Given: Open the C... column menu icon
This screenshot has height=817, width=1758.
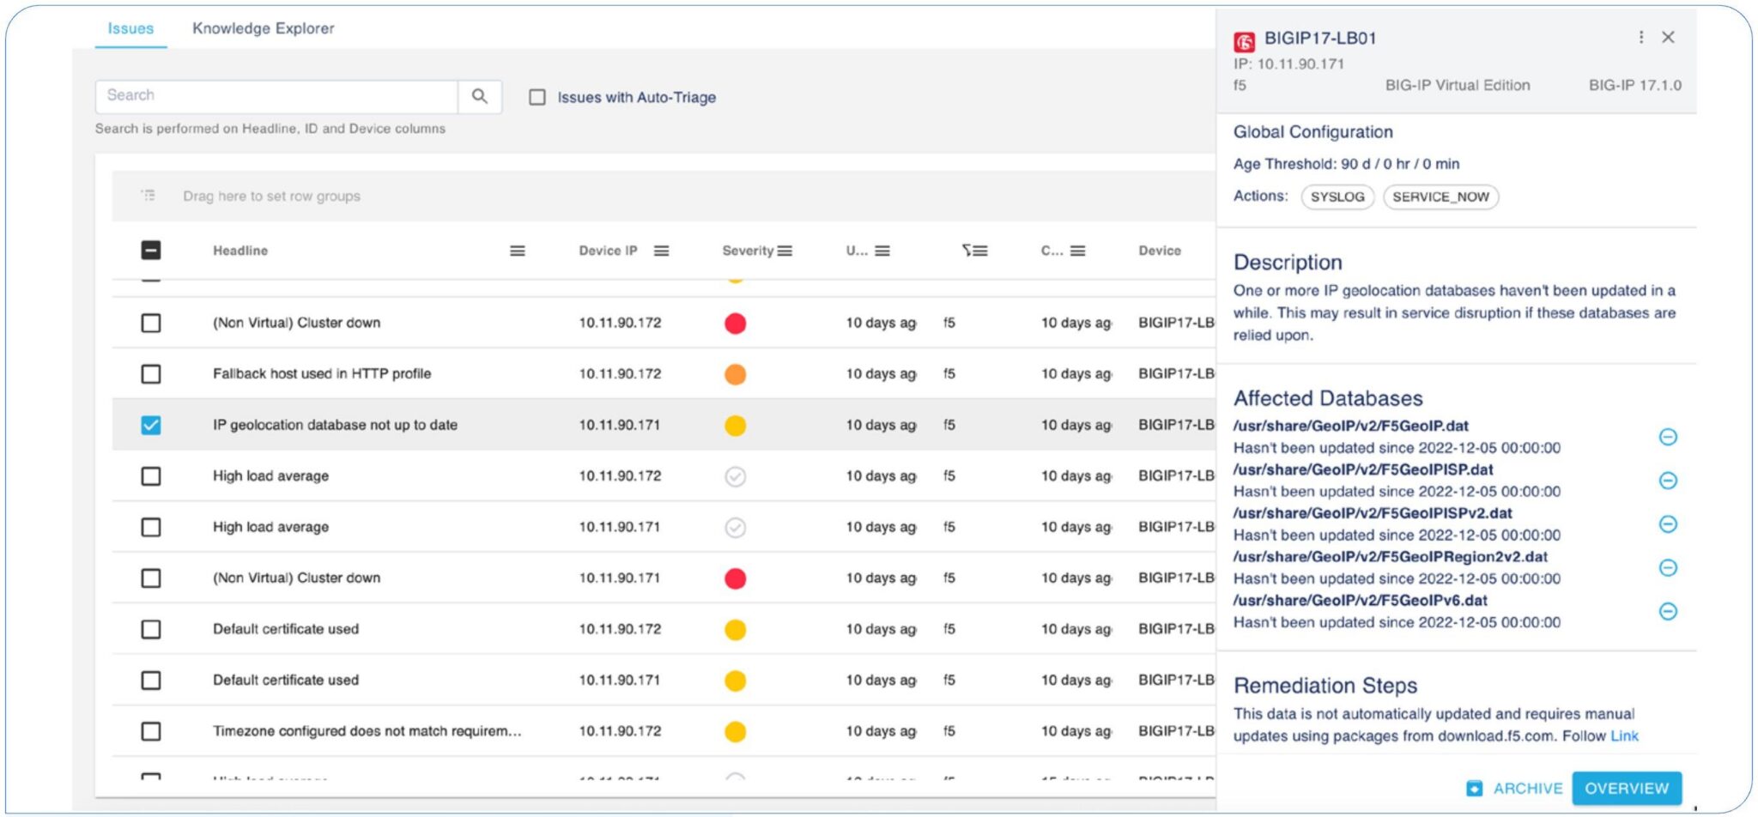Looking at the screenshot, I should click(x=1078, y=251).
